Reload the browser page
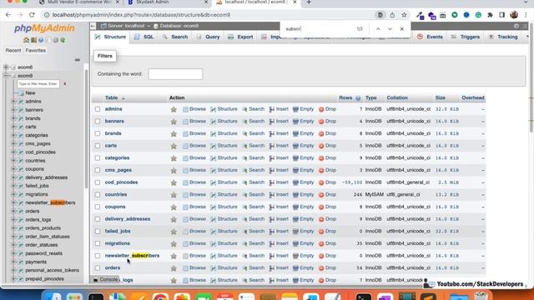Image resolution: width=534 pixels, height=300 pixels. tap(32, 15)
